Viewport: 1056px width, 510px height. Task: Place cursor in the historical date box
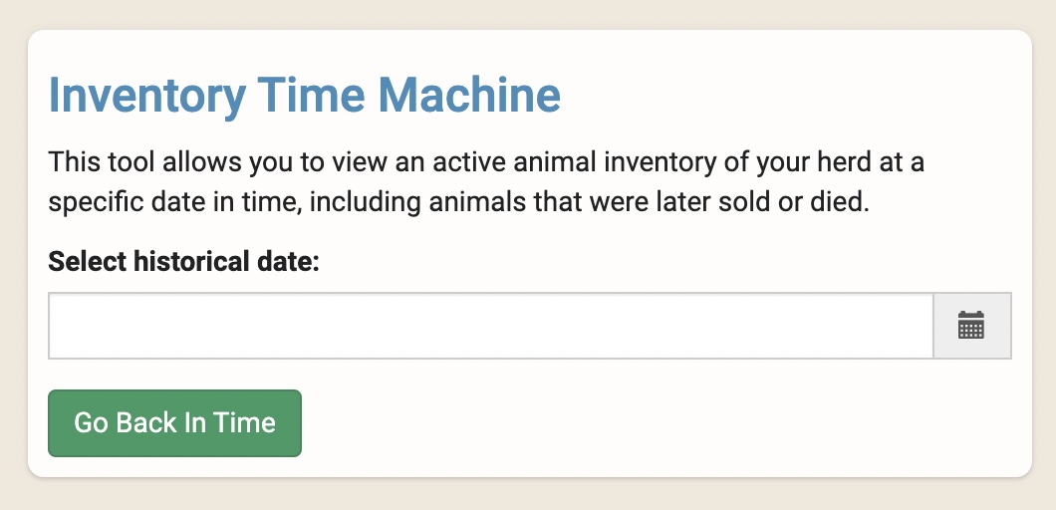(490, 325)
